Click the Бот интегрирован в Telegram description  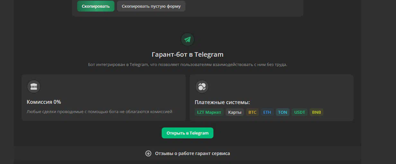(x=187, y=64)
